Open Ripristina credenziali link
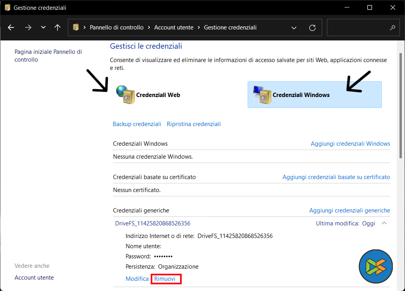 (194, 124)
